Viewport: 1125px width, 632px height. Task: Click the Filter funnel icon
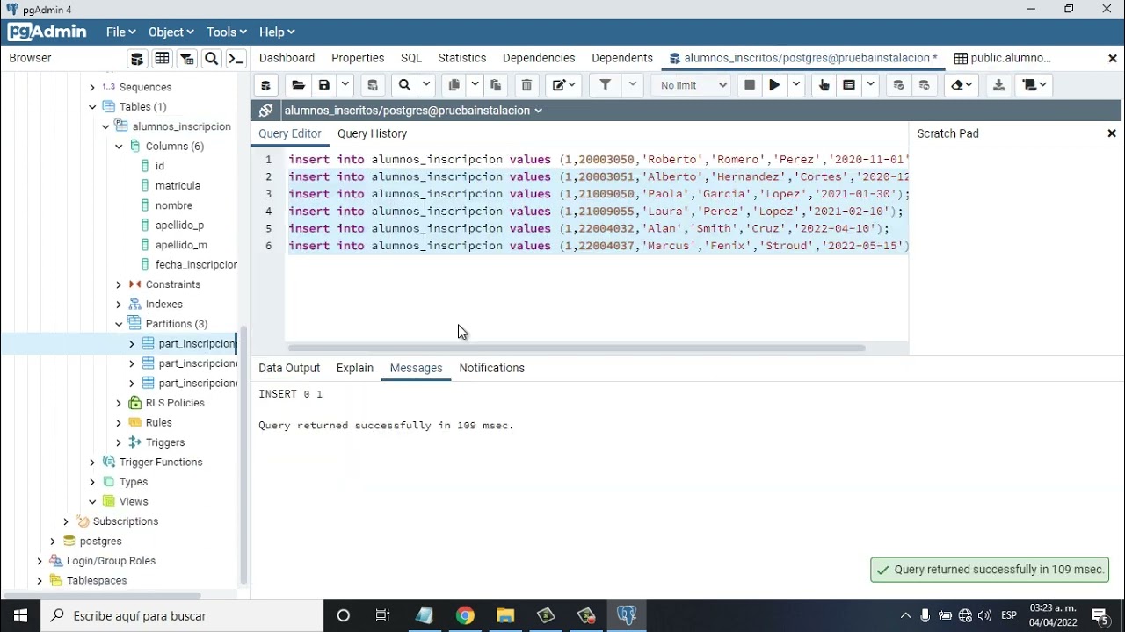pos(606,85)
